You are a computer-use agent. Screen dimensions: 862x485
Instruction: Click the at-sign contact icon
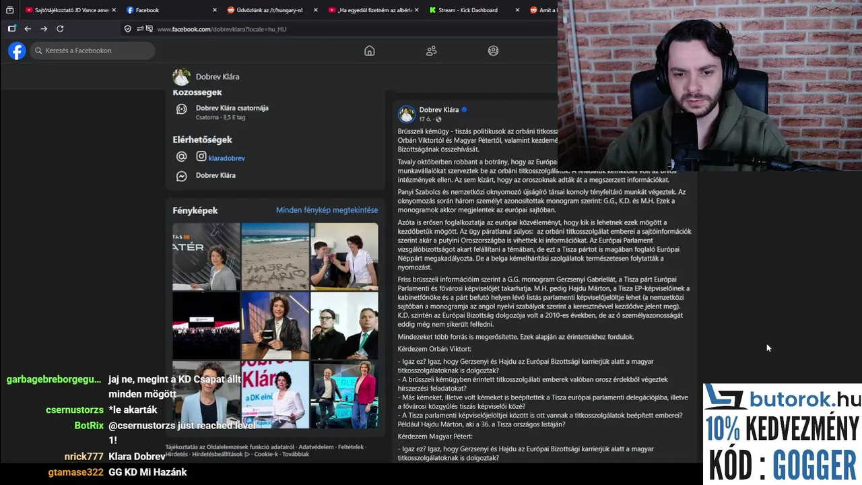point(181,156)
